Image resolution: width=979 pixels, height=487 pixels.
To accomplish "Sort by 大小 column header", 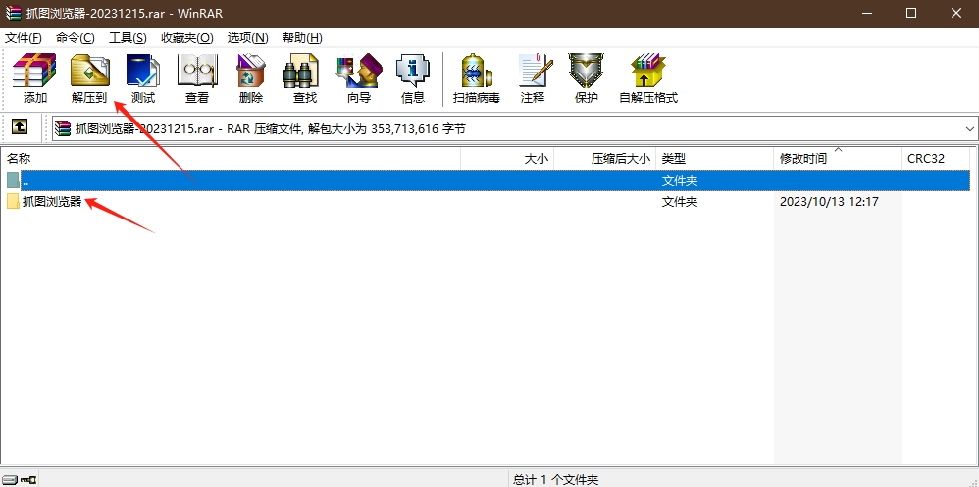I will click(x=507, y=159).
